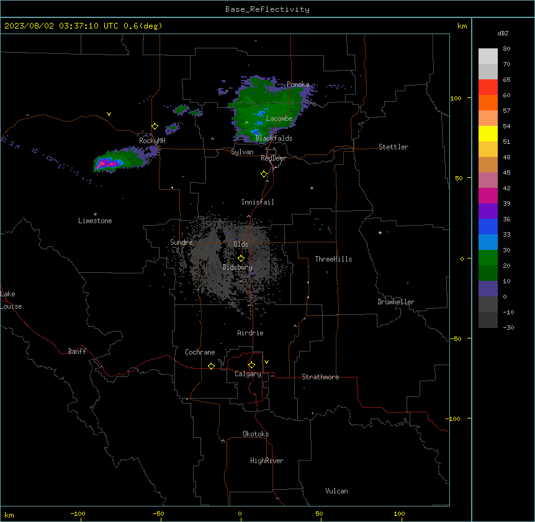Click the Vulcan label
The image size is (535, 522).
coord(336,491)
